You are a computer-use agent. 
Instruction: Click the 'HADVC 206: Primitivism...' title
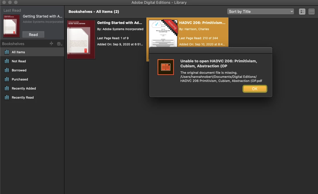(x=202, y=23)
